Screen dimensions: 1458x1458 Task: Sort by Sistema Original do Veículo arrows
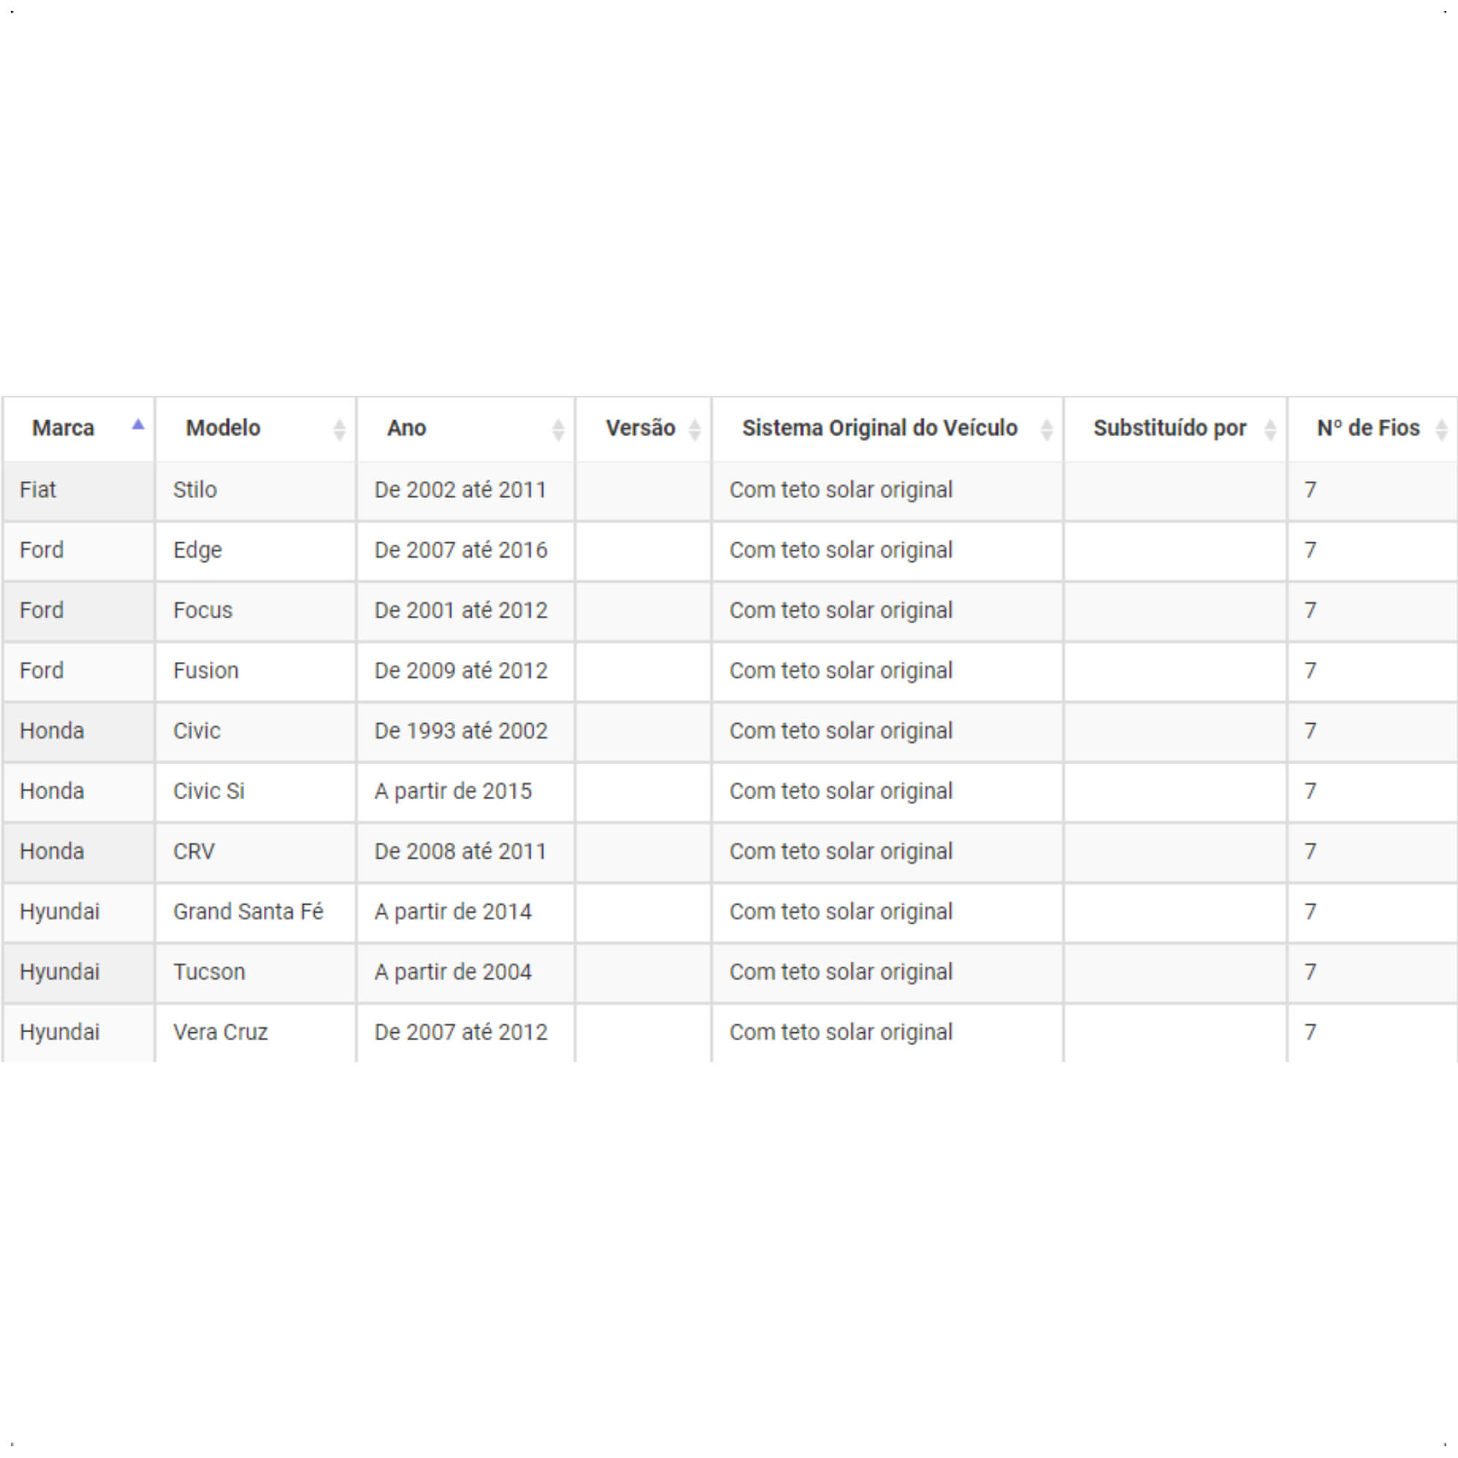pos(1046,429)
